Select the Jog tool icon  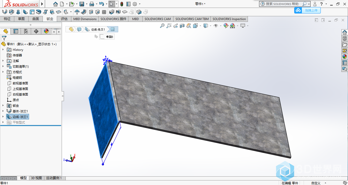(x=45, y=12)
